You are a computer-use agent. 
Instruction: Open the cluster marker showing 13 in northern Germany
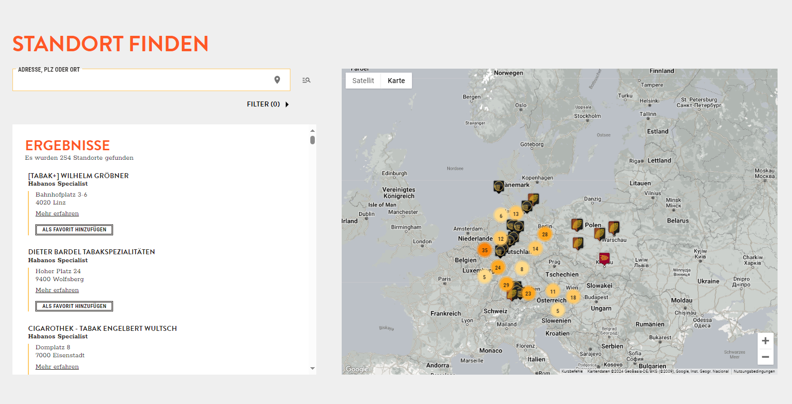pyautogui.click(x=516, y=214)
